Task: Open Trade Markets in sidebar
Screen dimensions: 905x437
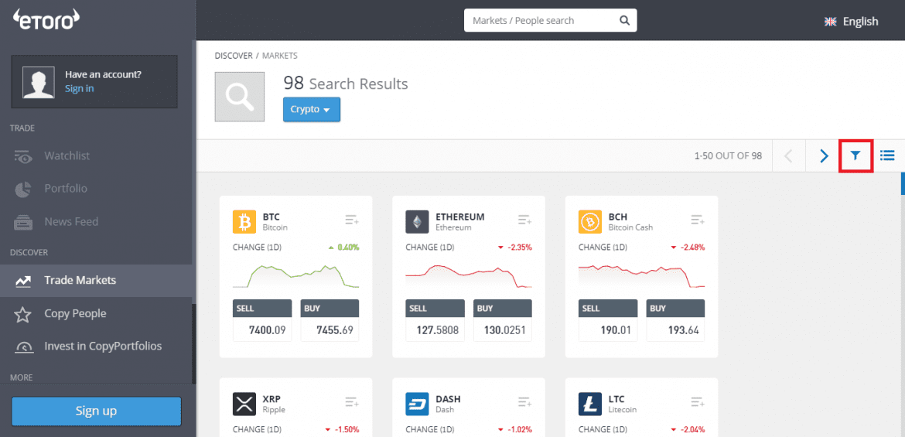Action: pos(80,281)
